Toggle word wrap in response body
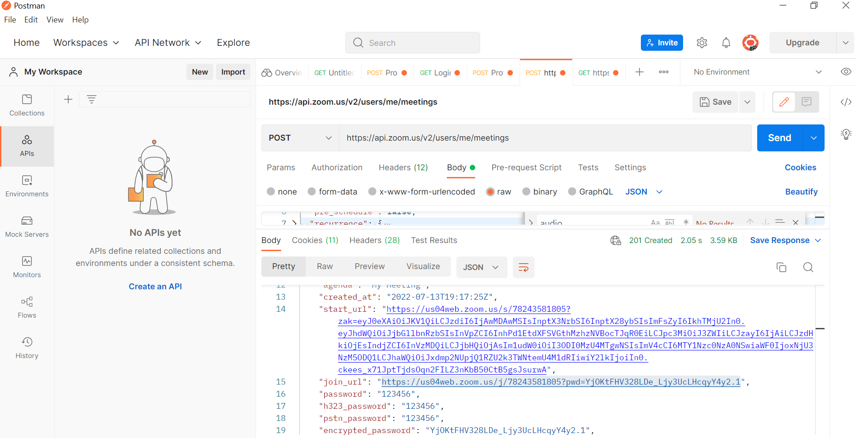Screen dimensions: 856x438 click(523, 267)
